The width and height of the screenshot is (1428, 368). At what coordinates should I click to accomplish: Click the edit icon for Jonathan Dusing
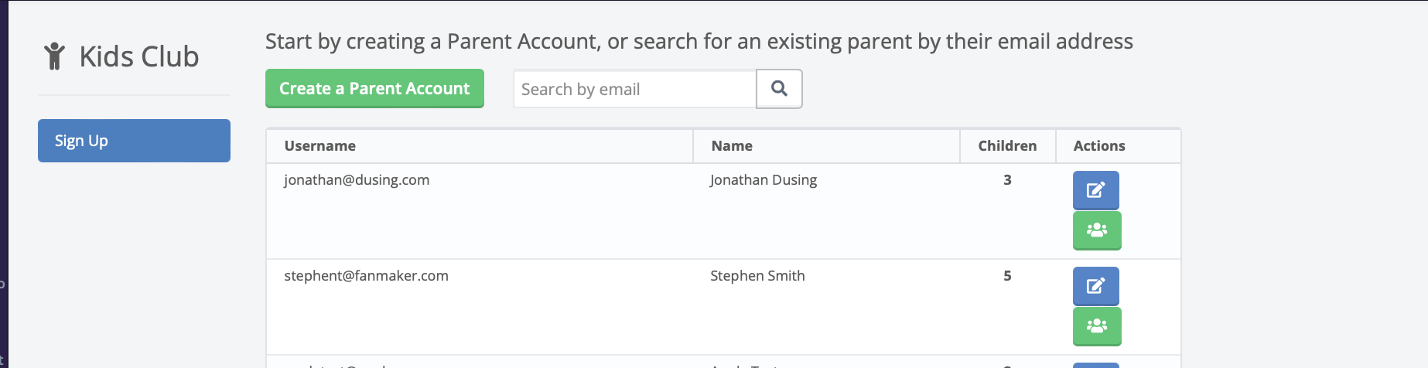click(x=1095, y=190)
